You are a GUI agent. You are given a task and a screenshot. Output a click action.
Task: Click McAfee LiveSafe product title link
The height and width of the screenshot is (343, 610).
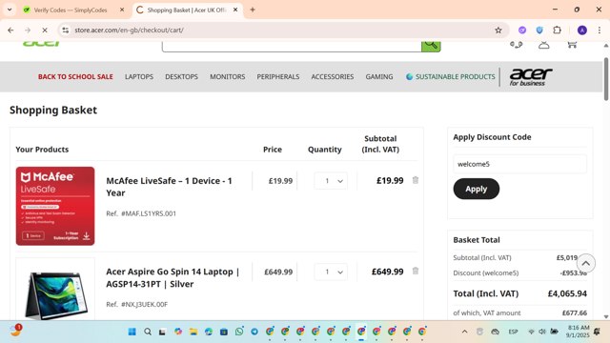pos(170,187)
